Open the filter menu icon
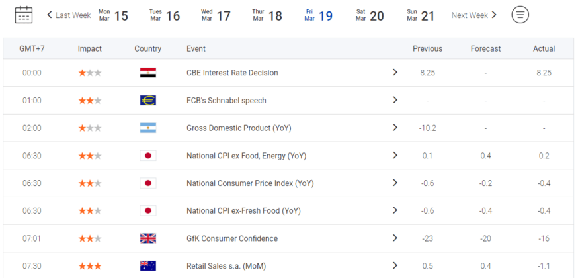 point(520,15)
